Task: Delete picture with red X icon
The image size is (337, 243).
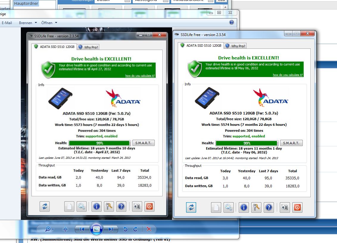Action: click(x=149, y=229)
